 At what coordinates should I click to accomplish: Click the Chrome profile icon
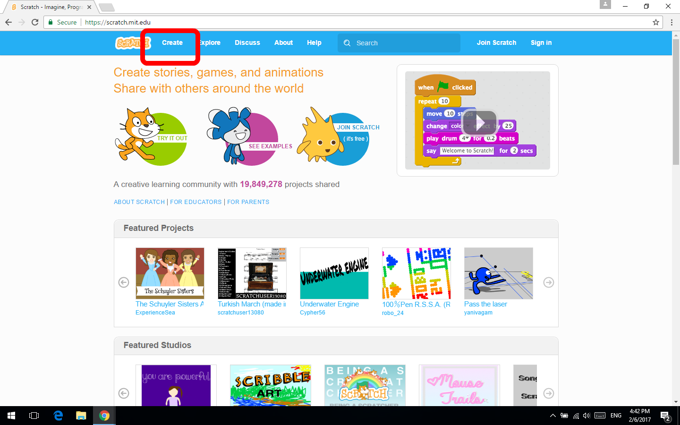pos(605,4)
